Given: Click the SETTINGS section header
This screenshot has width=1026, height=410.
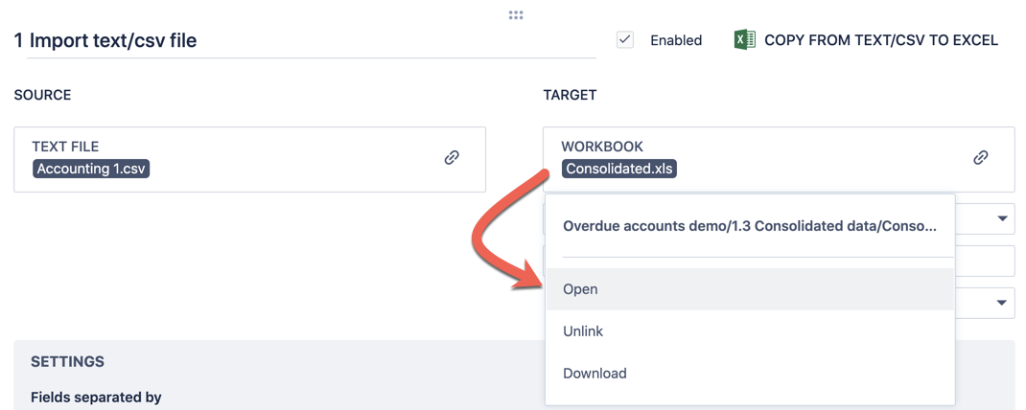Looking at the screenshot, I should (x=68, y=362).
